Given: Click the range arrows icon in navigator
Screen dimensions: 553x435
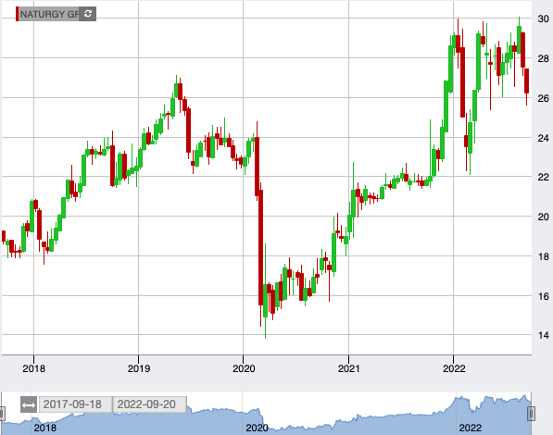Looking at the screenshot, I should pos(28,404).
